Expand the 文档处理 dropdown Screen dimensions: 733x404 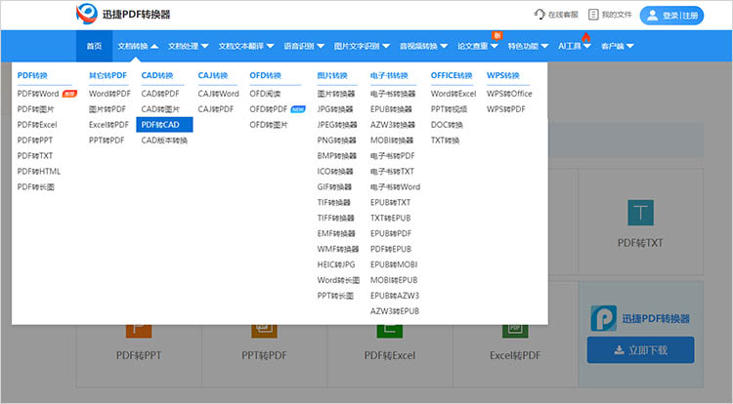[188, 46]
